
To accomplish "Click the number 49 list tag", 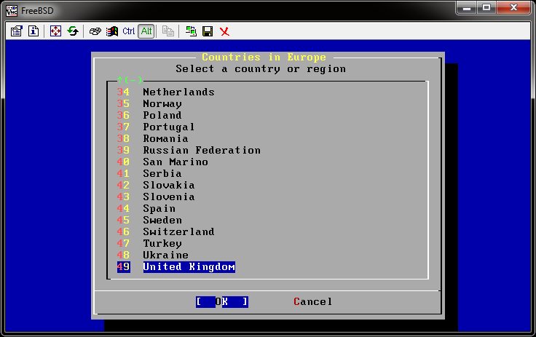I will pos(123,266).
